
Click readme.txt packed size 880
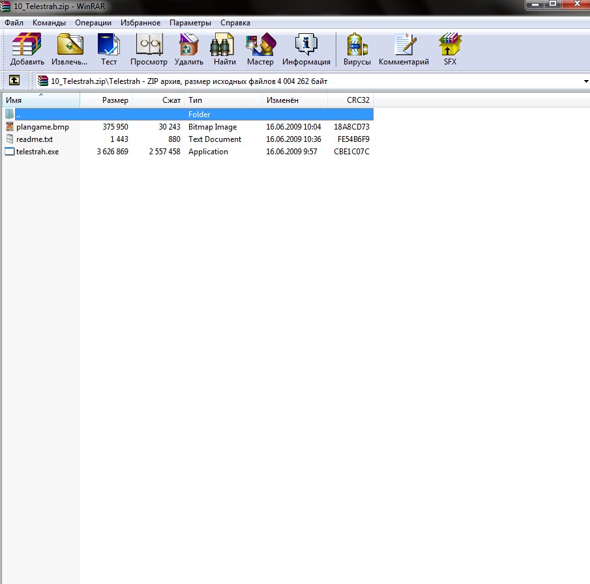174,139
